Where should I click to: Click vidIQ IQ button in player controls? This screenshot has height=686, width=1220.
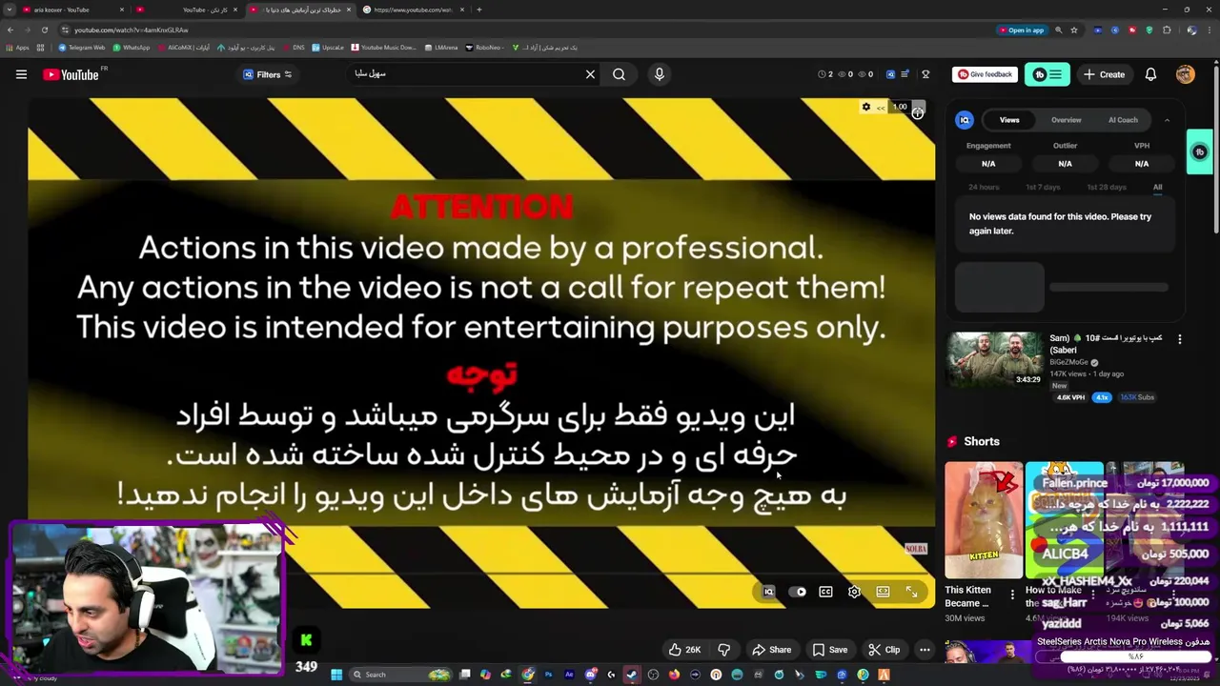click(x=768, y=592)
